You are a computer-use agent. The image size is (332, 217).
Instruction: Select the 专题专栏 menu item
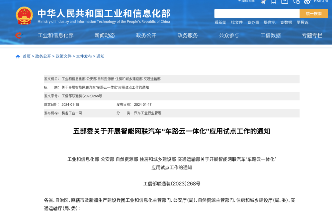coord(312,36)
